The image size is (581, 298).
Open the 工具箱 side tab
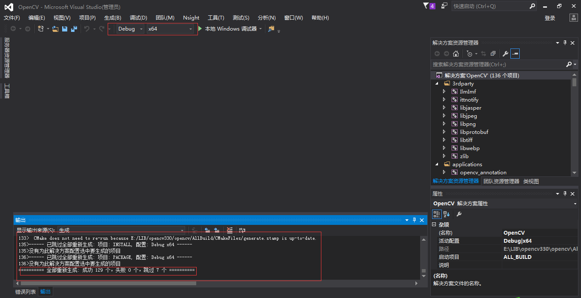point(6,91)
